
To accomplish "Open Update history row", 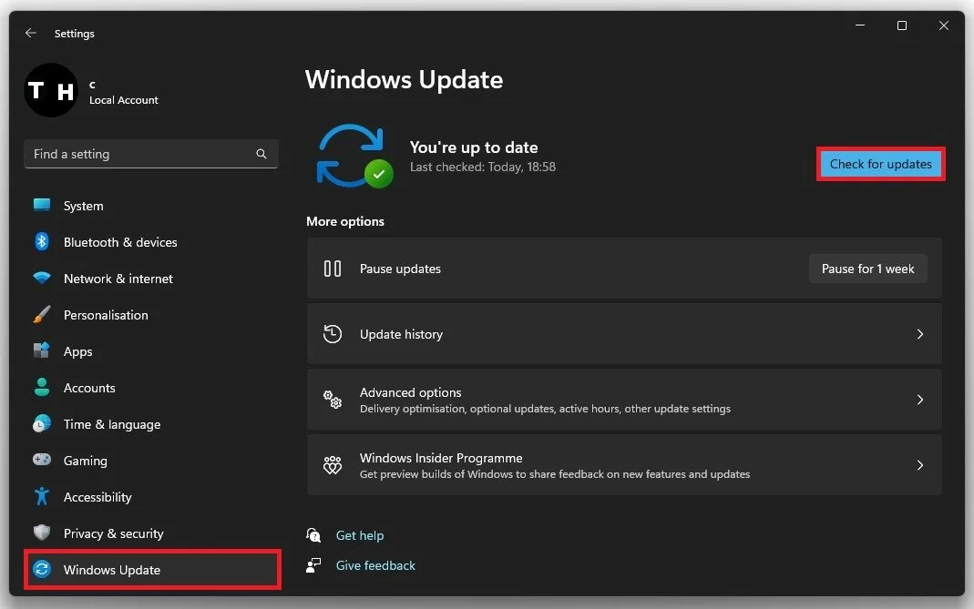I will click(624, 334).
